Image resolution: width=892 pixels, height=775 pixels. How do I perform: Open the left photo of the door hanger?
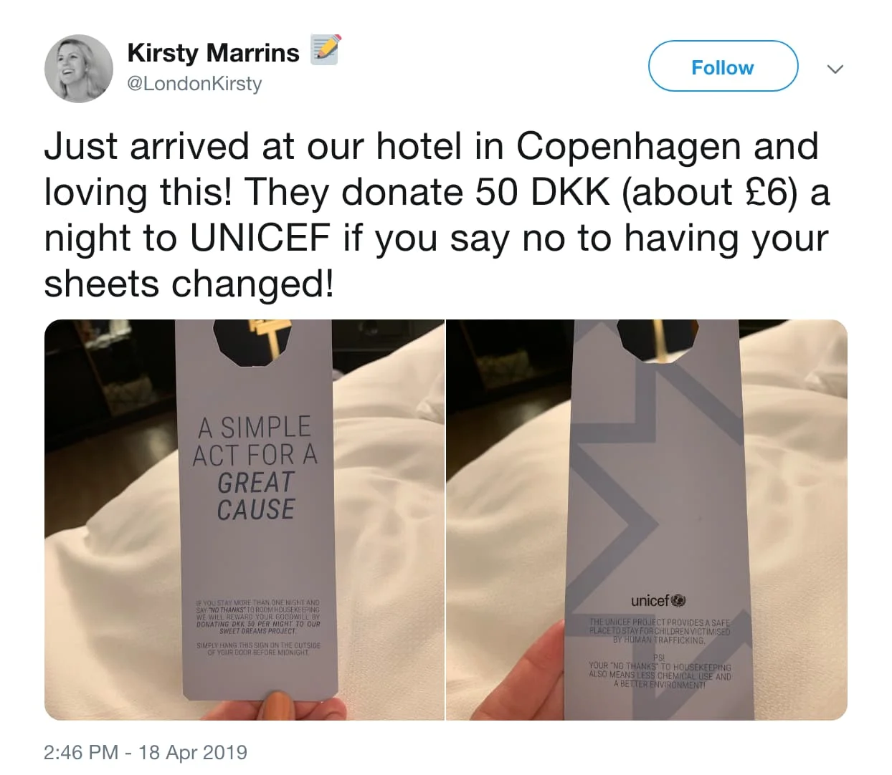point(244,520)
